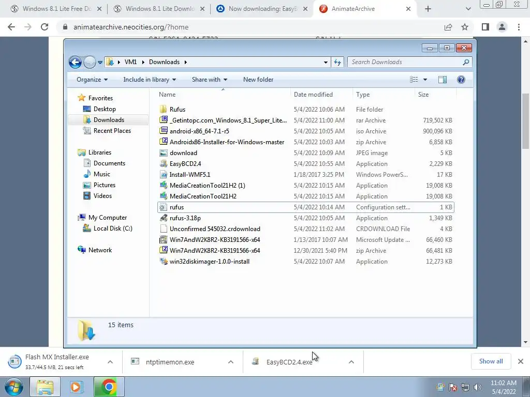Sort files by the Size column

435,95
